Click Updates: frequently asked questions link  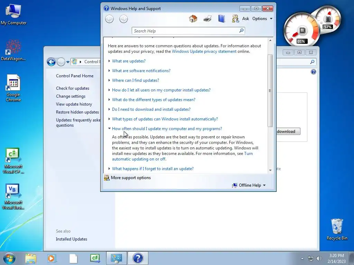(78, 122)
